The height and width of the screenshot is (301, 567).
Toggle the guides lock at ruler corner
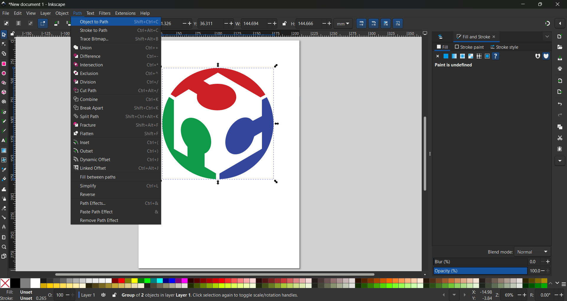[x=12, y=34]
